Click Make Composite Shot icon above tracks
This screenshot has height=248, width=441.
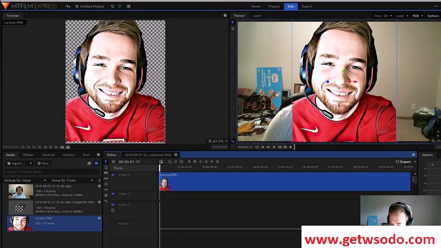161,162
